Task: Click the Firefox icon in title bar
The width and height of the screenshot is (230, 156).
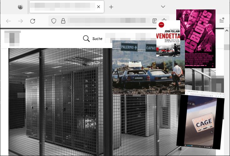Action: pos(21,7)
